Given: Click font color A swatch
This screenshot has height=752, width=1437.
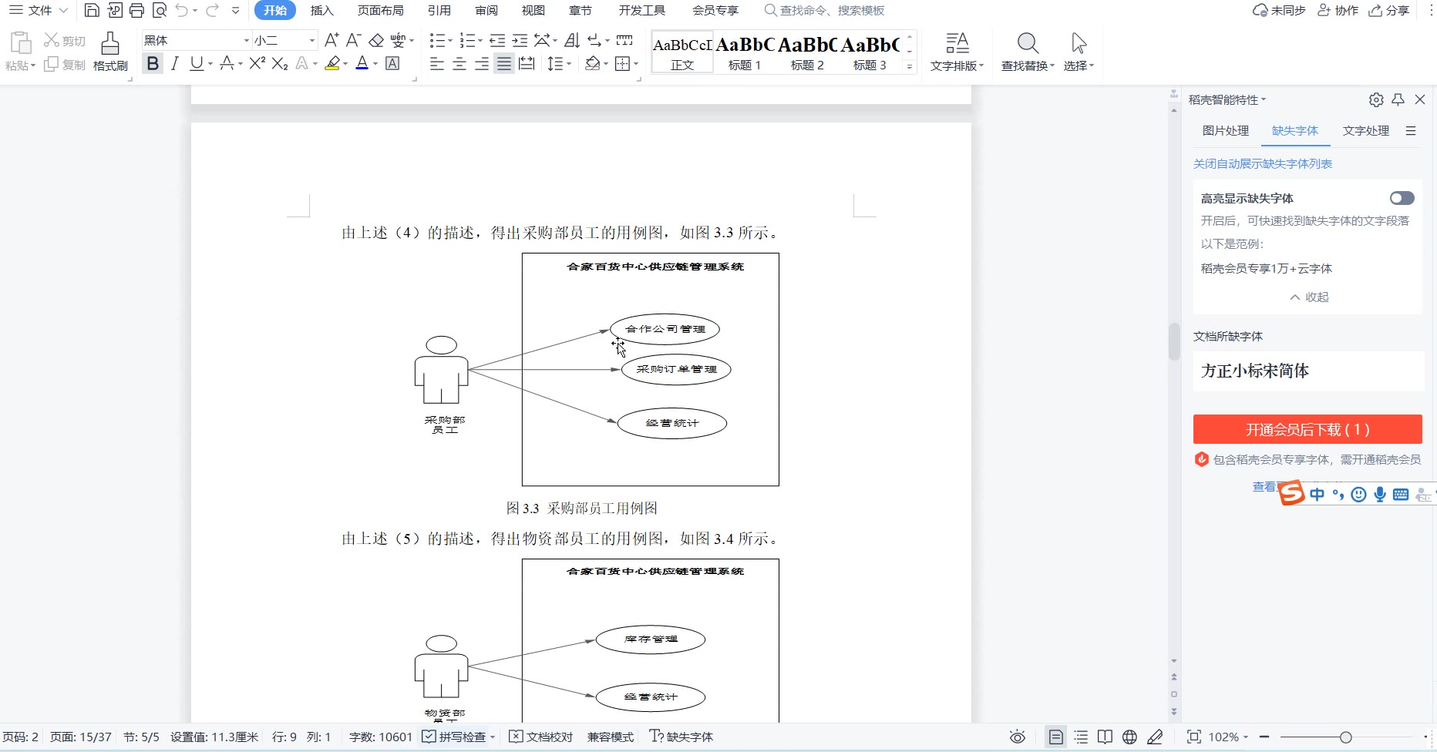Looking at the screenshot, I should click(x=362, y=64).
